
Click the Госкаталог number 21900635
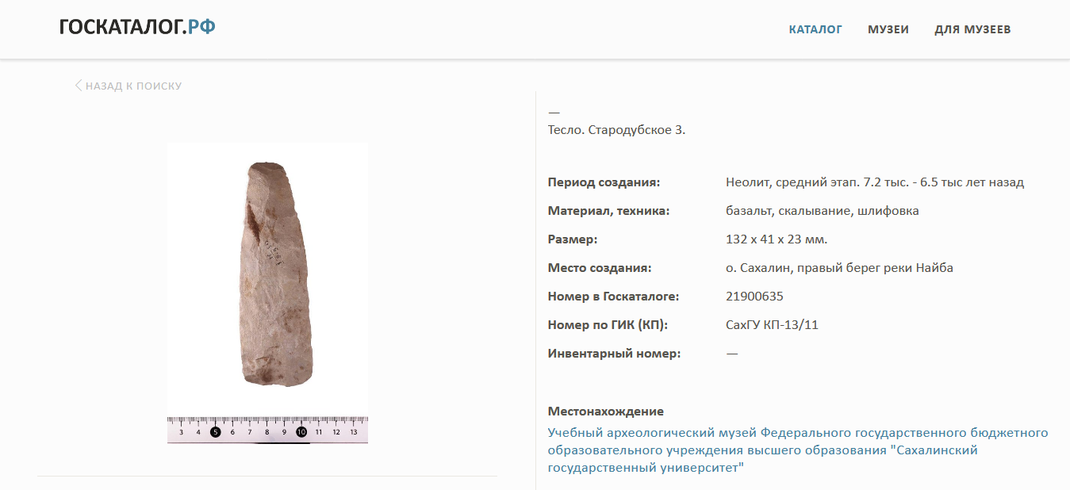point(754,297)
